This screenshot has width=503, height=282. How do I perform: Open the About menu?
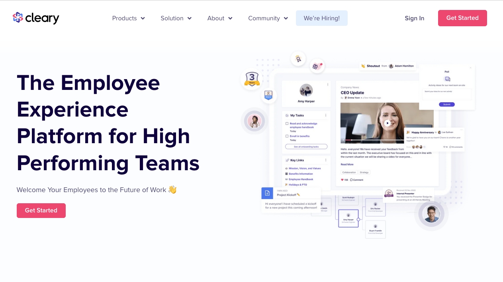[219, 18]
